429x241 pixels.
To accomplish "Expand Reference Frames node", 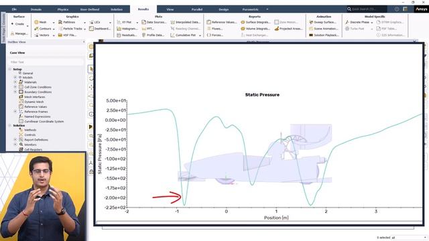I will [15, 112].
